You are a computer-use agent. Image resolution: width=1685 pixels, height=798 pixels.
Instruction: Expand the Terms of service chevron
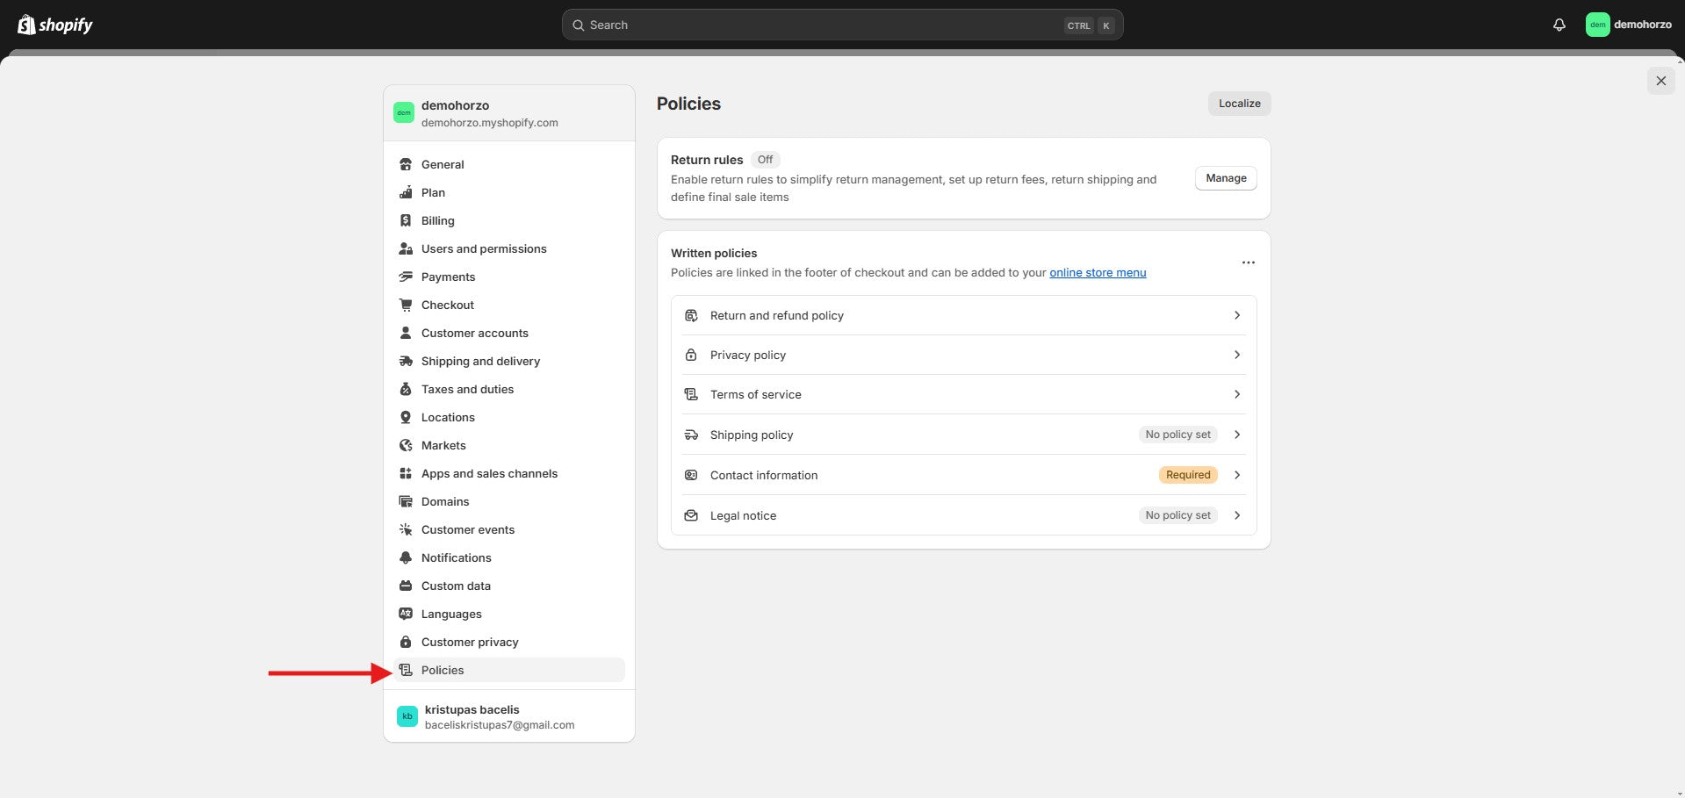(x=1236, y=394)
